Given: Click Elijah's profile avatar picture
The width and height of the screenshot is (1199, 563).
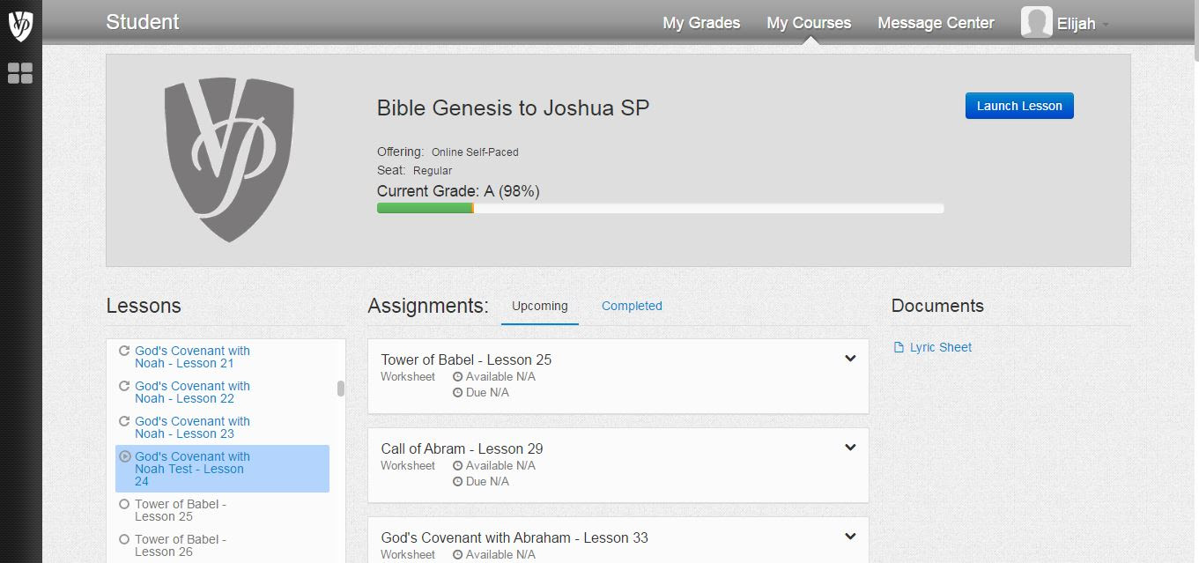Looking at the screenshot, I should tap(1037, 22).
